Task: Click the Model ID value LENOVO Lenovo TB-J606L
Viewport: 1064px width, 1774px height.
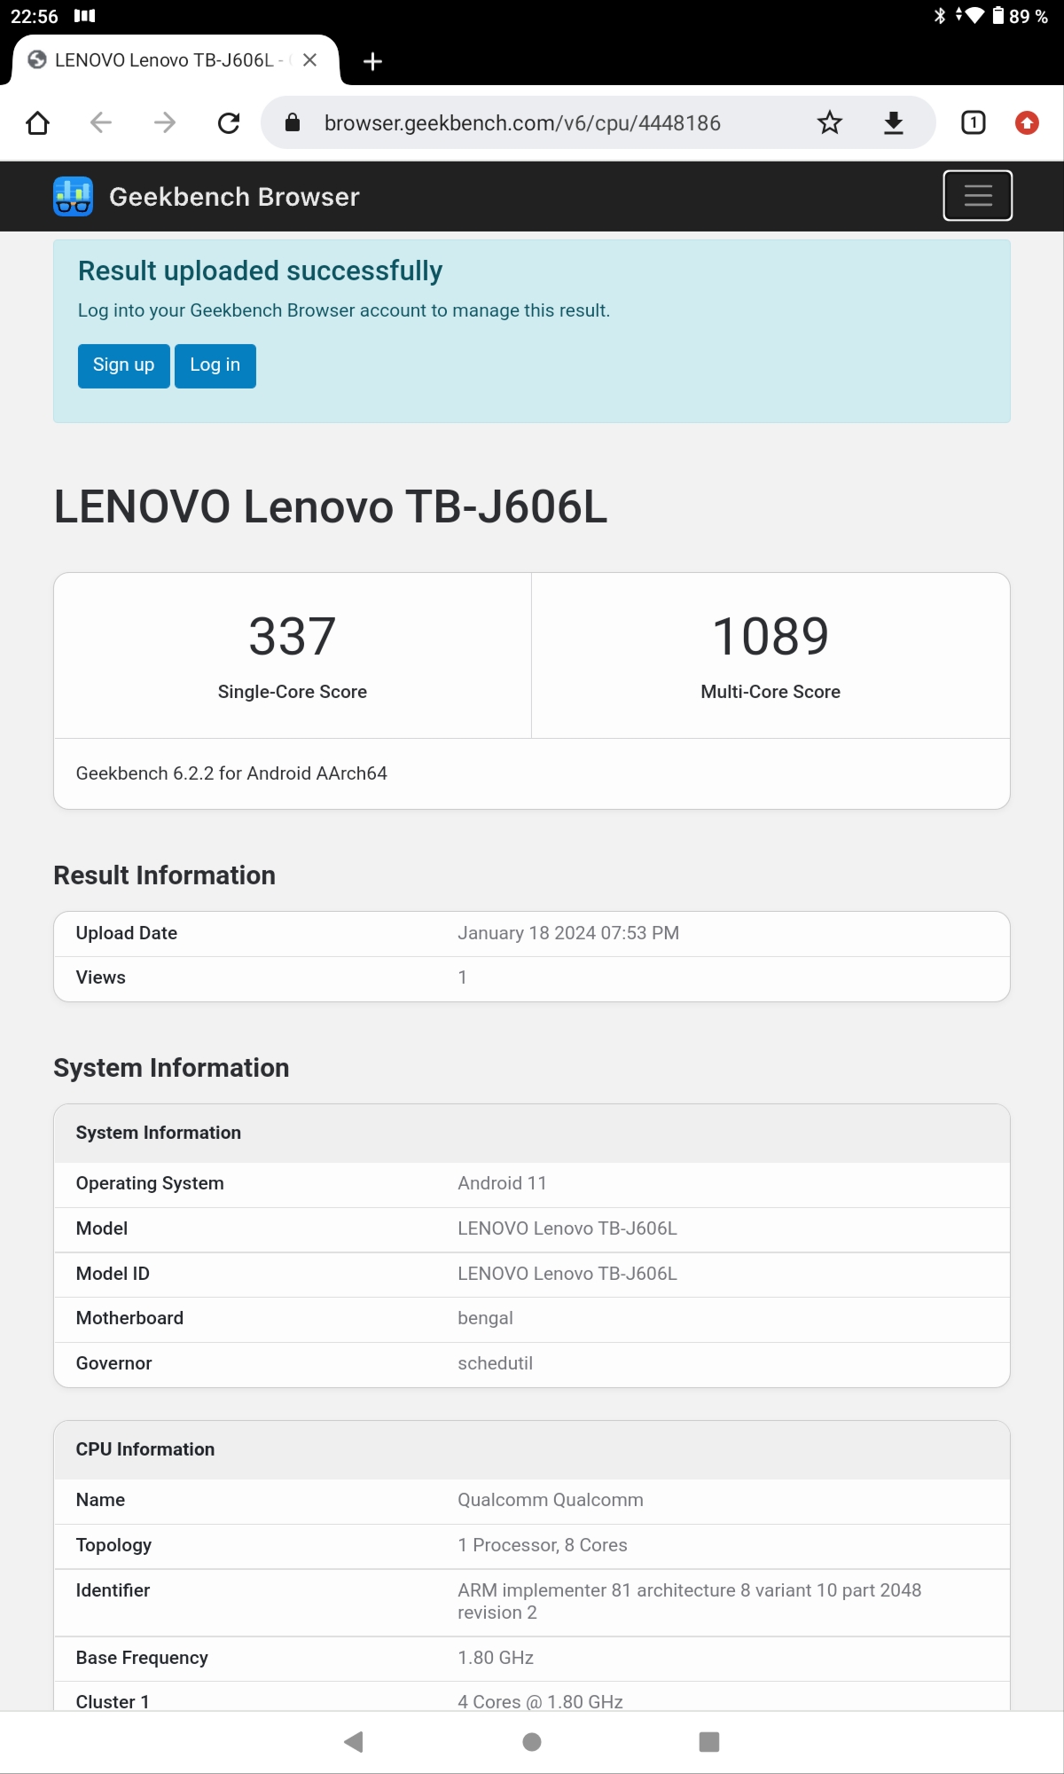Action: [x=567, y=1274]
